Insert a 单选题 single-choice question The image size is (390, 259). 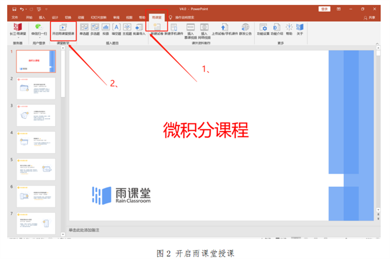(84, 29)
